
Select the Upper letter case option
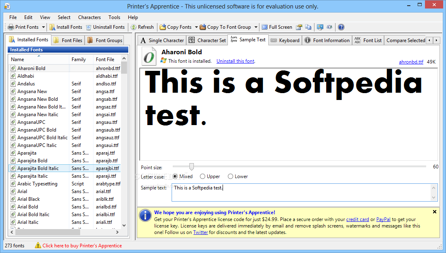[210, 176]
